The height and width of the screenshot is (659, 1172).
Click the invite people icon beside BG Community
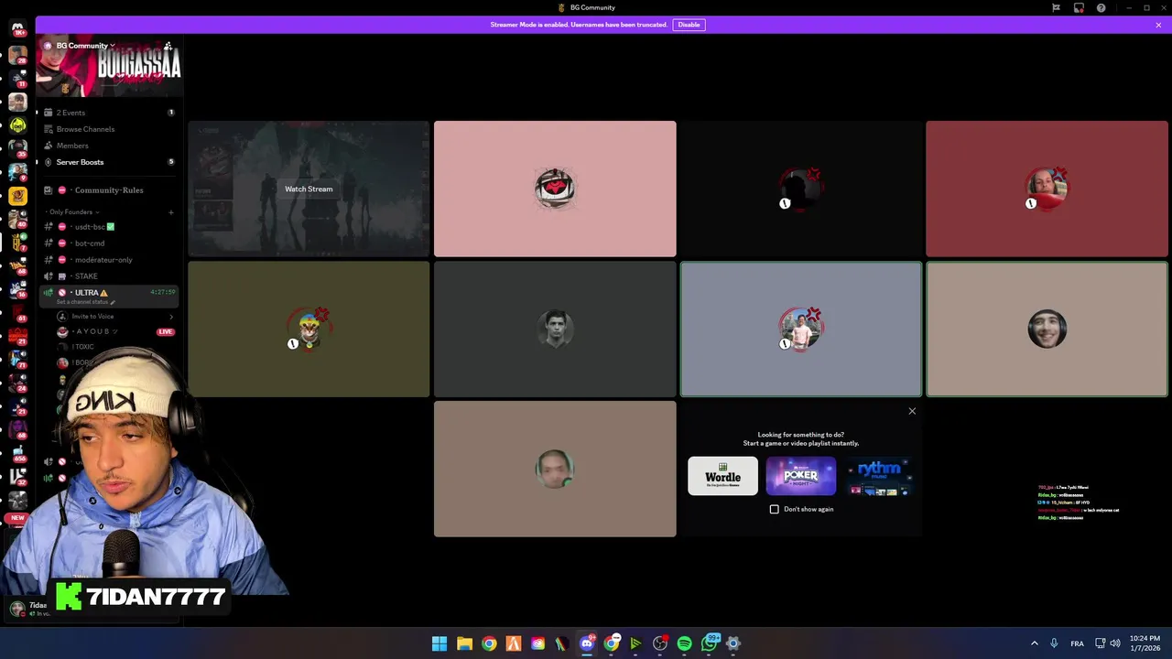(168, 46)
